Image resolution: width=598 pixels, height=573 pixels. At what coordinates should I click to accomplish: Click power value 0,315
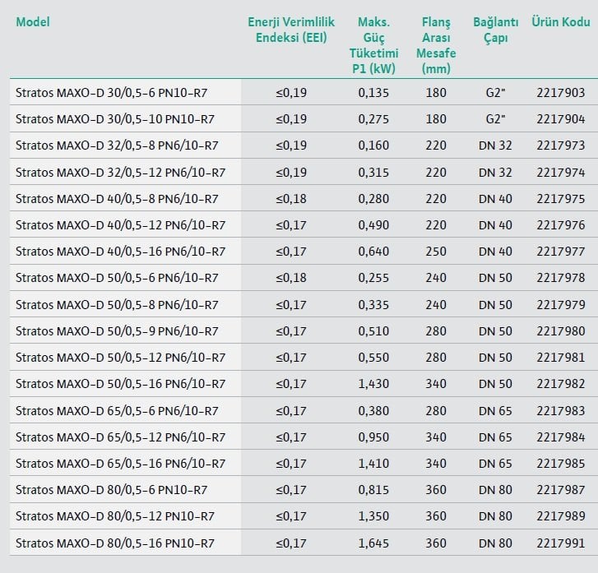pyautogui.click(x=373, y=173)
